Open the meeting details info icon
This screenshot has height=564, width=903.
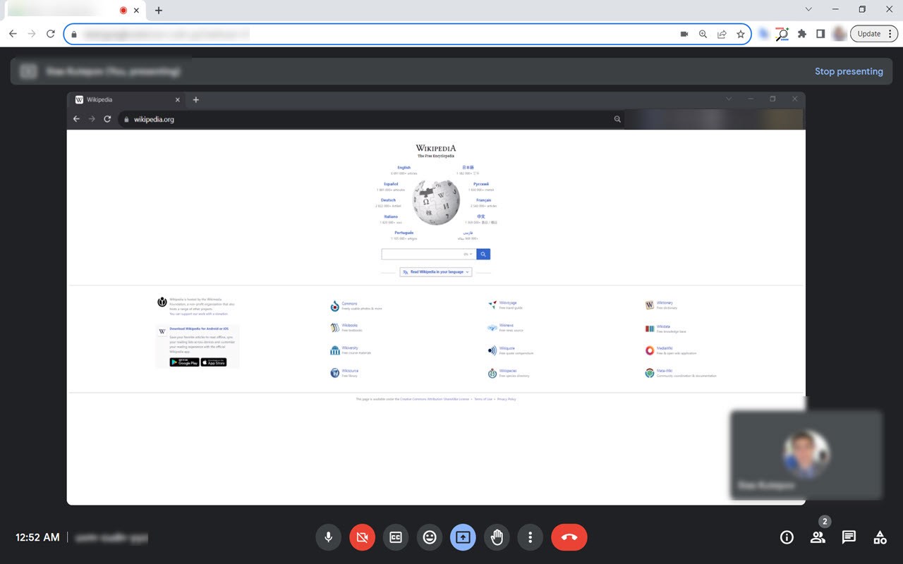pos(787,537)
